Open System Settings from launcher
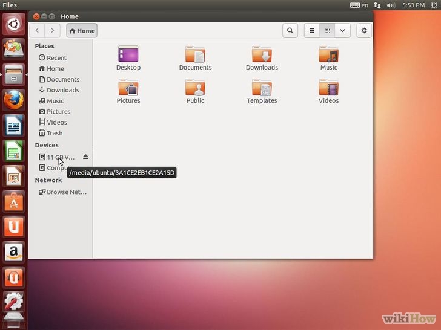This screenshot has width=441, height=330. coord(13,301)
